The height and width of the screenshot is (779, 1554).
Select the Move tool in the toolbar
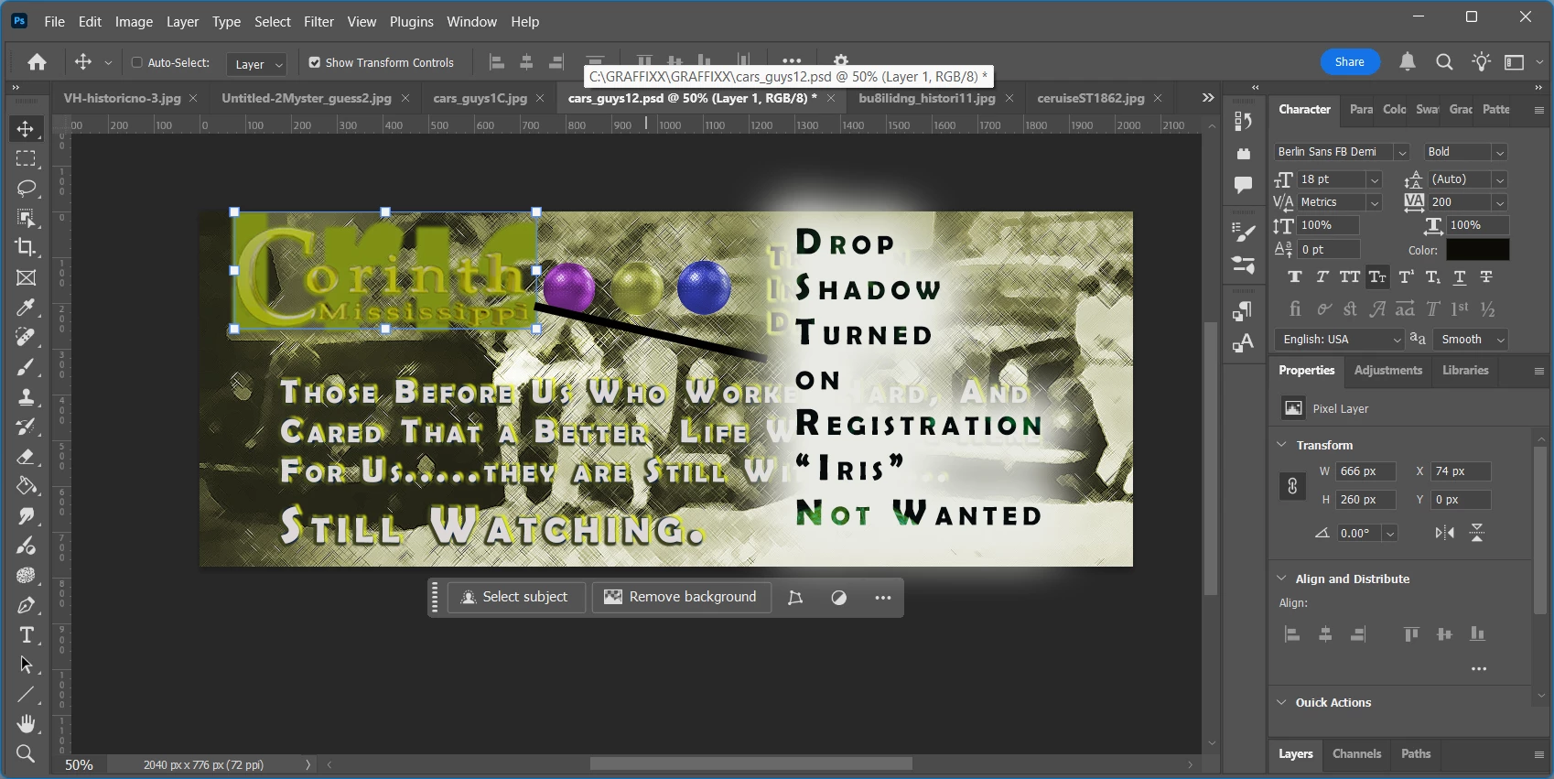(26, 128)
